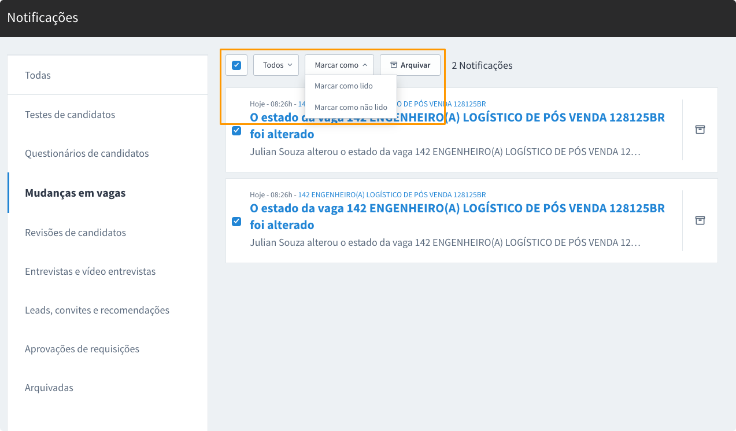Select Mudanças em vagas sidebar item
This screenshot has width=736, height=431.
[75, 193]
